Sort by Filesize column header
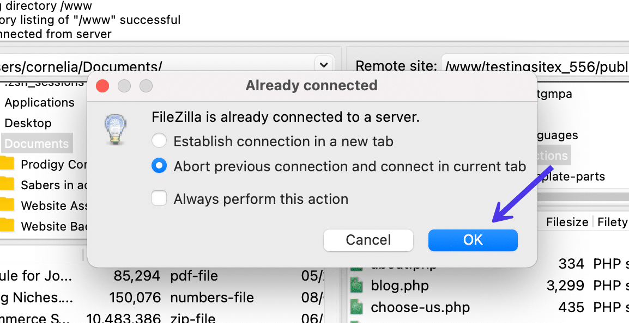The width and height of the screenshot is (629, 323). click(x=567, y=222)
